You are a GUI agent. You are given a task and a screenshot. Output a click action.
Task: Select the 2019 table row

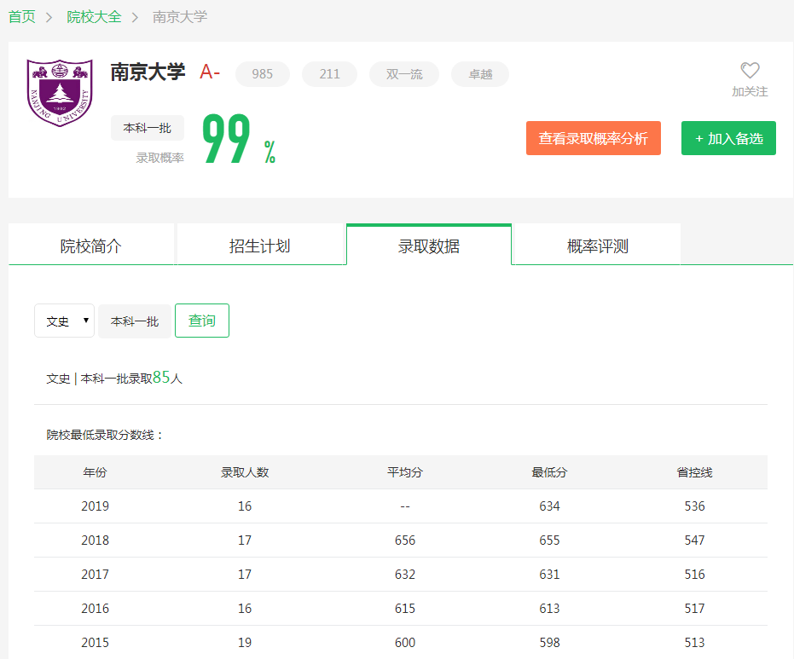(x=401, y=506)
